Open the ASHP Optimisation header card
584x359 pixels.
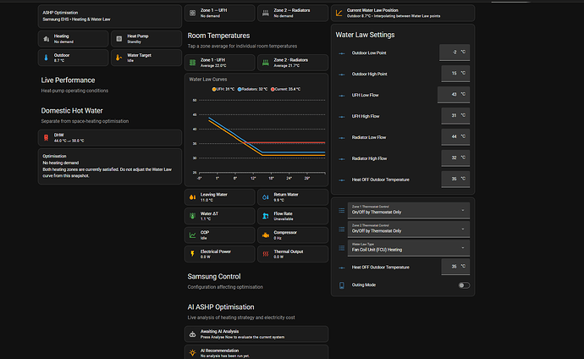[110, 16]
